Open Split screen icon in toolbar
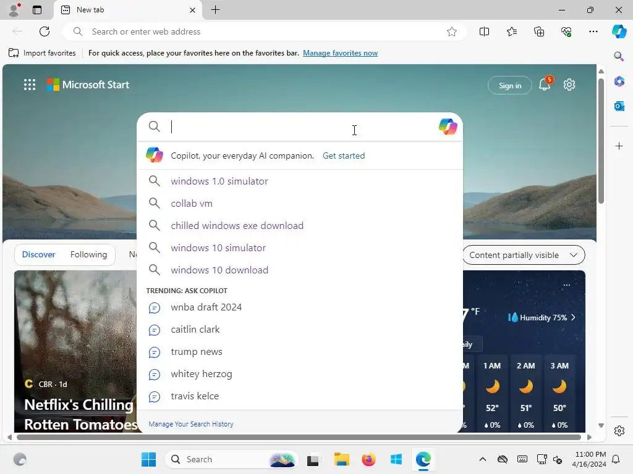 [x=484, y=31]
